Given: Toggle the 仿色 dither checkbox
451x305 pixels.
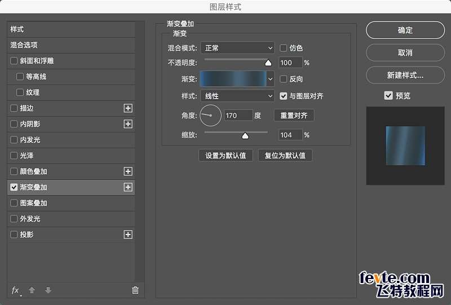Looking at the screenshot, I should point(284,48).
